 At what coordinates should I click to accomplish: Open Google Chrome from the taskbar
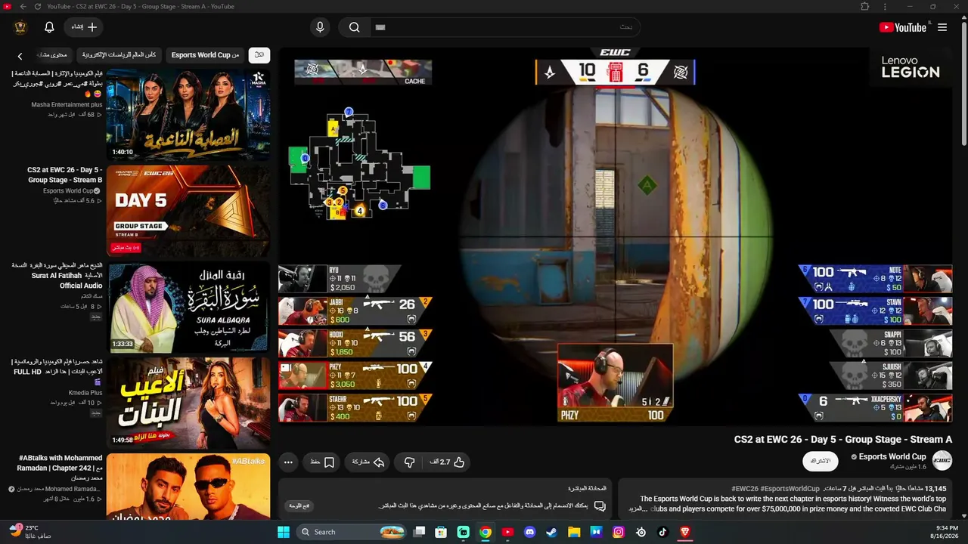click(x=486, y=532)
